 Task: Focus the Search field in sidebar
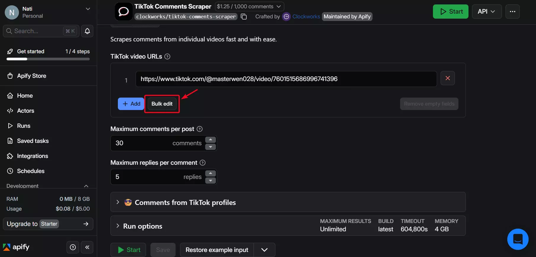tap(41, 31)
